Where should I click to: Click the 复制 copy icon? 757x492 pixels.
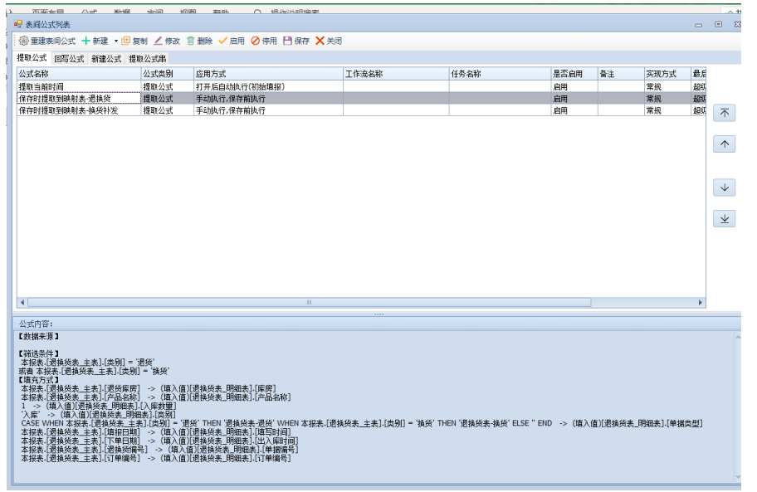point(126,41)
